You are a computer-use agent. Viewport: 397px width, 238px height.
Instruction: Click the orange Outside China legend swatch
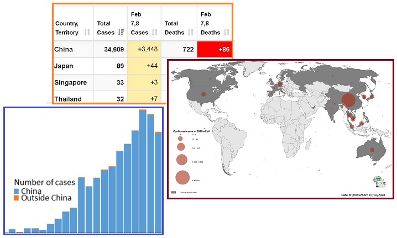point(17,198)
